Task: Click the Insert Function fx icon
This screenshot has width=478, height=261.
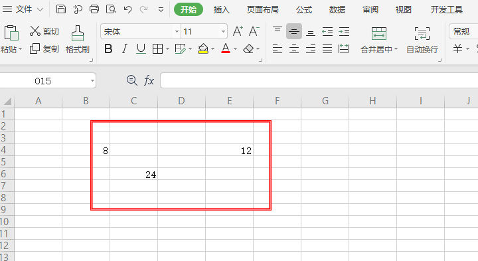Action: [149, 80]
